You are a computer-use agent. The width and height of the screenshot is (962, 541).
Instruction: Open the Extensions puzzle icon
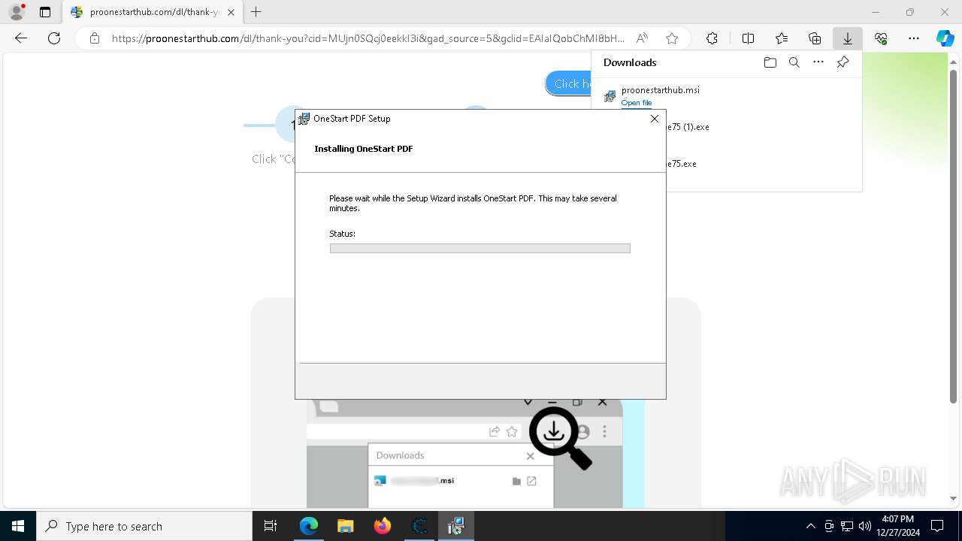click(x=712, y=38)
